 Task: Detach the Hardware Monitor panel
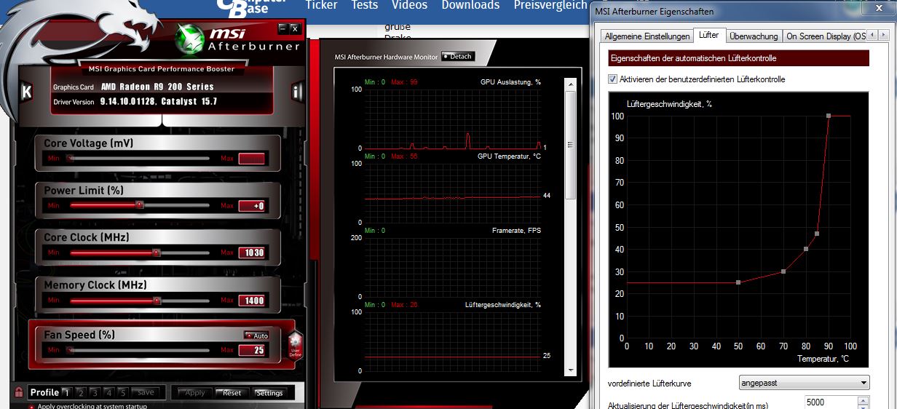457,56
